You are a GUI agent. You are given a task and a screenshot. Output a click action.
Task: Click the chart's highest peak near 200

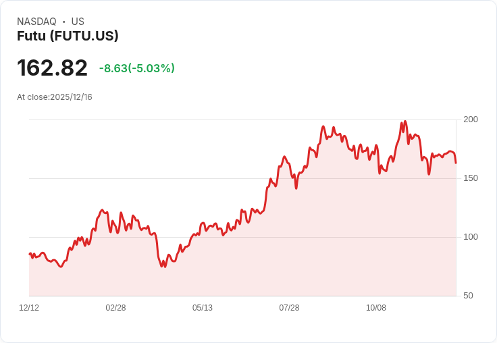click(404, 122)
